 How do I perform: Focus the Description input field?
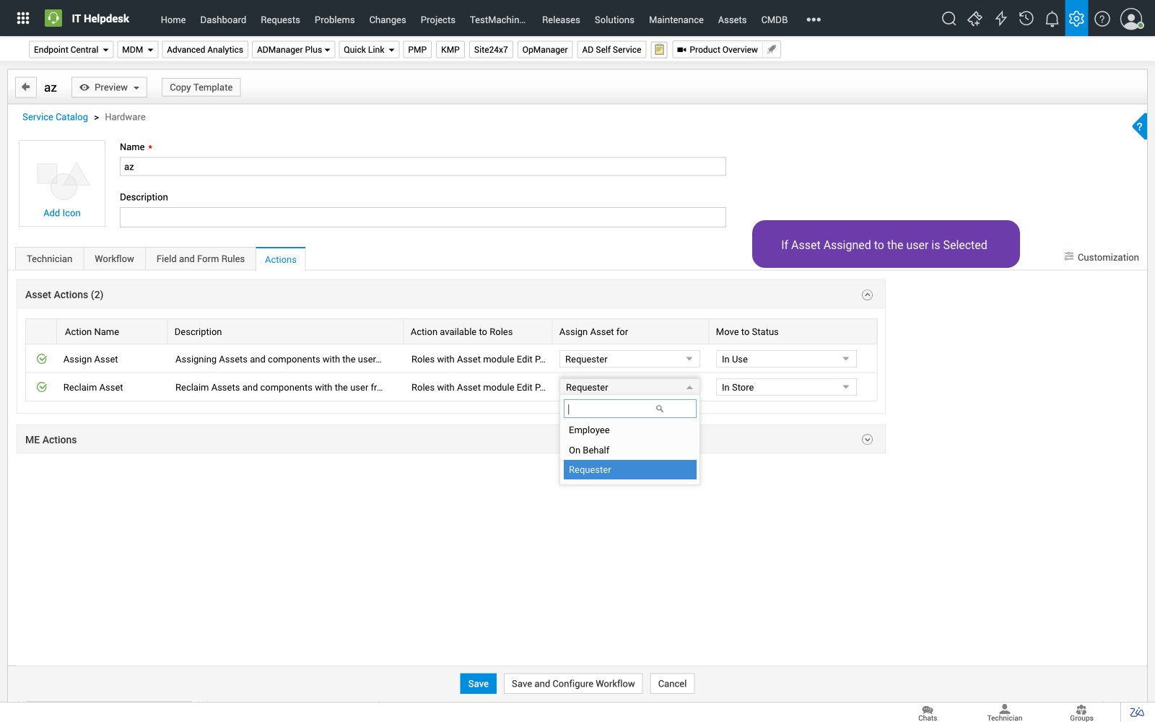coord(423,217)
